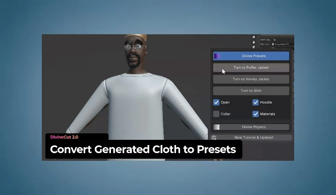Click Turn to Puffer Jacket
The image size is (336, 195).
pos(251,68)
